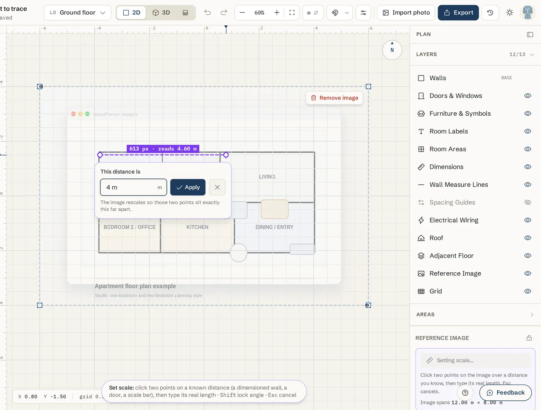
Task: Open snapping options dropdown arrow
Action: pyautogui.click(x=347, y=13)
